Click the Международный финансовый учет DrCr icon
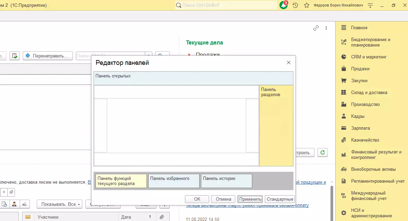 coord(344,196)
